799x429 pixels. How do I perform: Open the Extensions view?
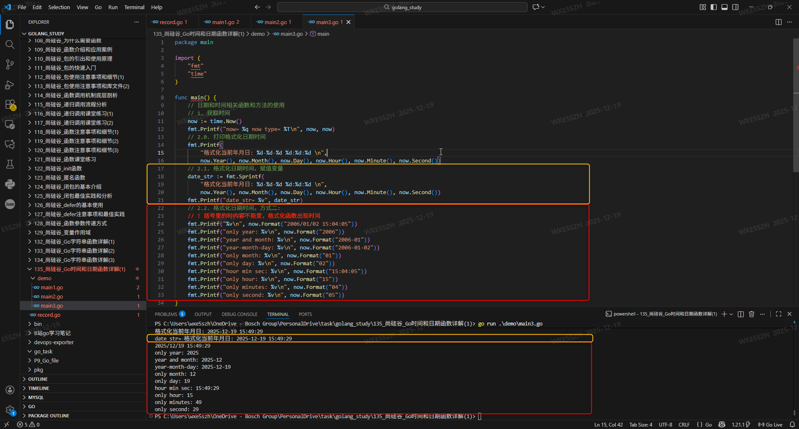coord(10,104)
